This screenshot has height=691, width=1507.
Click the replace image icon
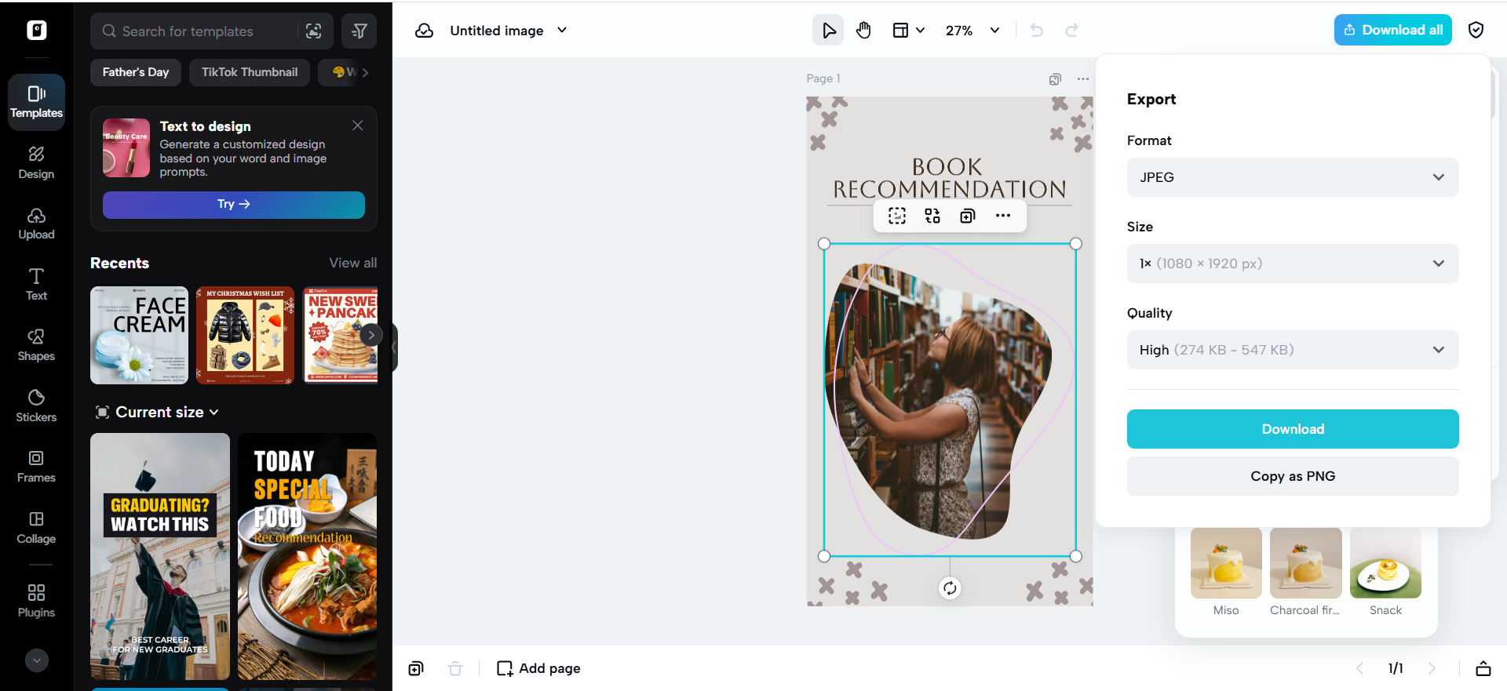tap(932, 216)
